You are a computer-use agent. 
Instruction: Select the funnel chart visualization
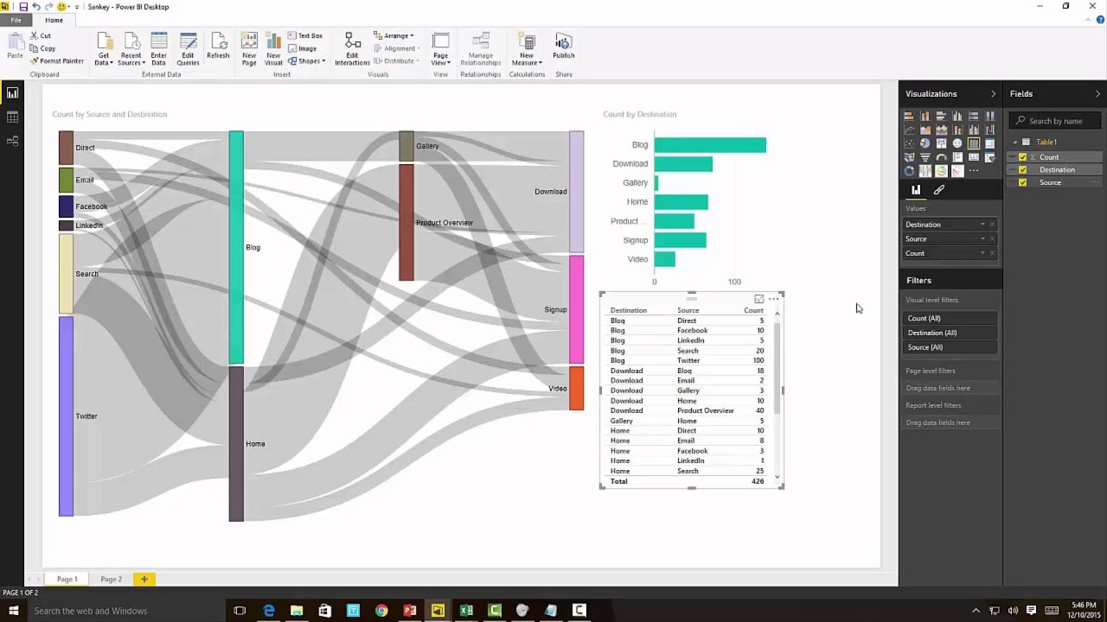pos(925,157)
